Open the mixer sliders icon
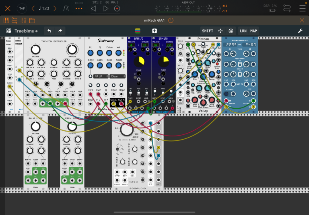Viewport: 309px width, 215px height. pos(23,20)
